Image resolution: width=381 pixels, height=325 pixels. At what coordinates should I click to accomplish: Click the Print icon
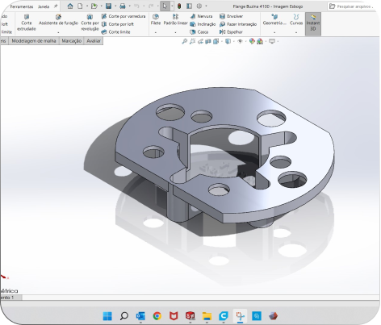click(x=123, y=6)
